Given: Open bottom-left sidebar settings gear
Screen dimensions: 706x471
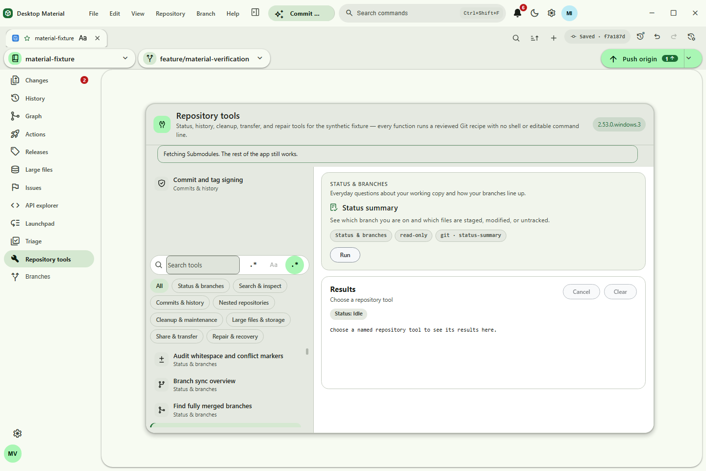Looking at the screenshot, I should pyautogui.click(x=18, y=433).
